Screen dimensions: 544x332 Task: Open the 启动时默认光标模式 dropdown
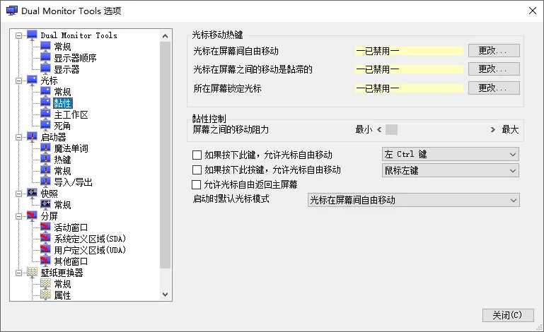pos(414,201)
